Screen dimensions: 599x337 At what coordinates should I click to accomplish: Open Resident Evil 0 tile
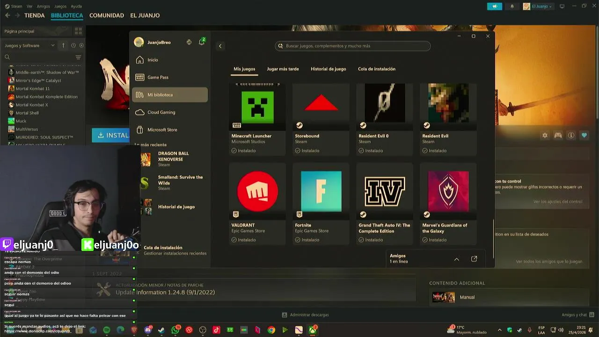pos(385,119)
